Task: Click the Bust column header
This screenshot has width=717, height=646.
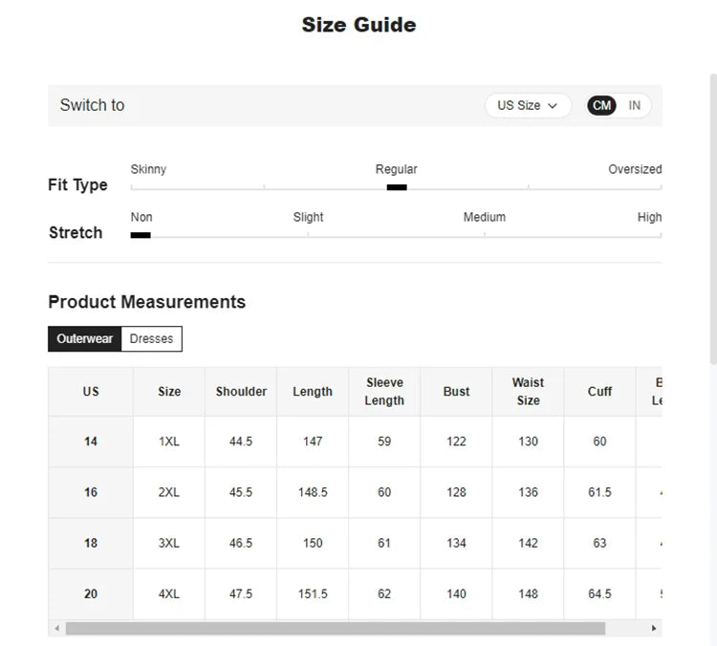Action: [456, 392]
